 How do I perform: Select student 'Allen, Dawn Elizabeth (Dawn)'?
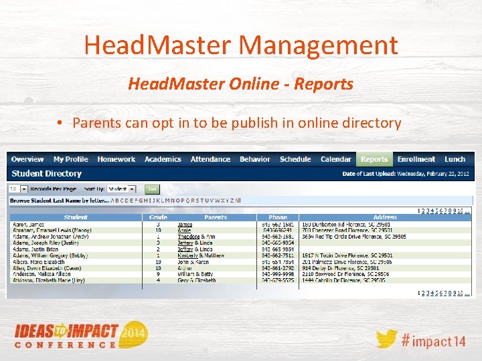point(47,268)
